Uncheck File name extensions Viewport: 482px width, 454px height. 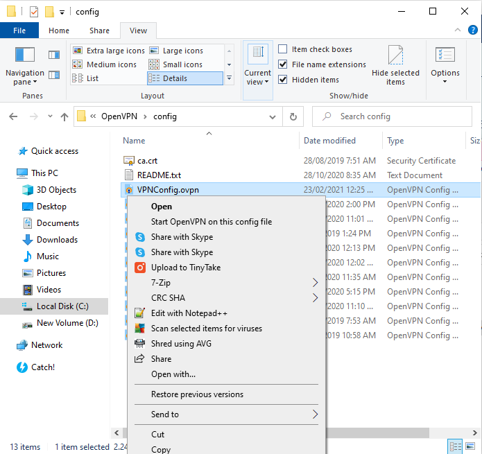pos(282,64)
